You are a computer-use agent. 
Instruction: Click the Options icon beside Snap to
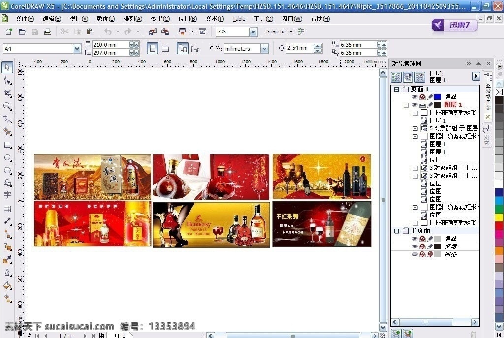[x=301, y=31]
